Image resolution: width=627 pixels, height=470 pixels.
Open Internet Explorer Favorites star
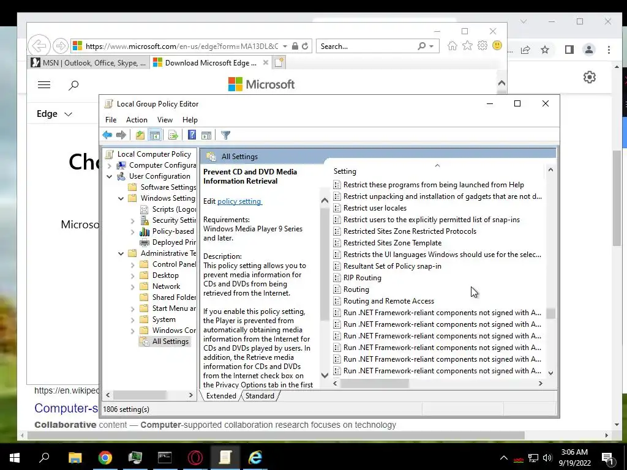467,46
